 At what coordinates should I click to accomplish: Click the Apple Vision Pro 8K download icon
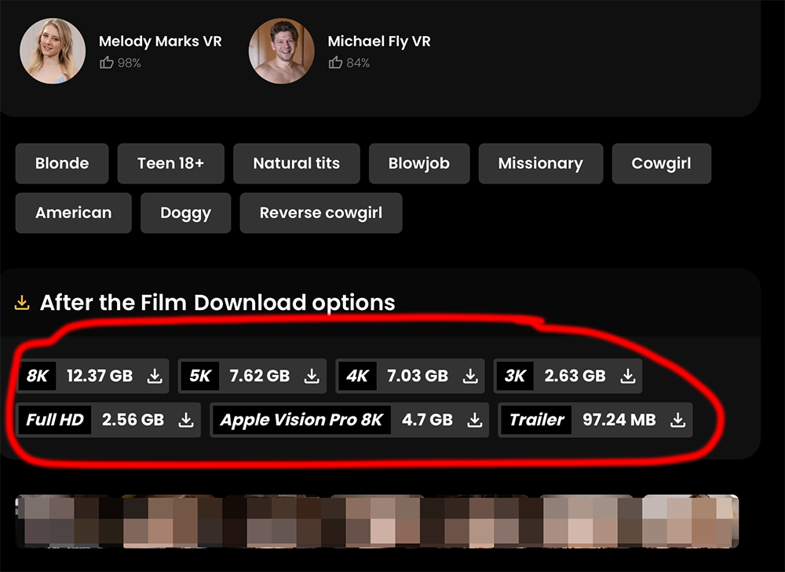475,420
